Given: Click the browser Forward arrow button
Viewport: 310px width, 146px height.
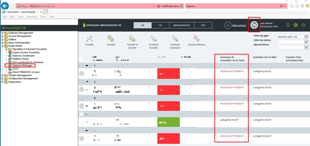Looking at the screenshot, I should [x=12, y=6].
